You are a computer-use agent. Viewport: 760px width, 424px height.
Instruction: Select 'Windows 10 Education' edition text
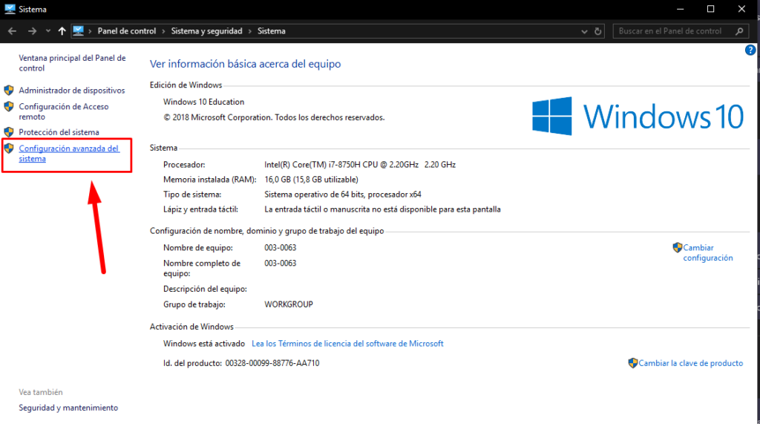point(203,102)
